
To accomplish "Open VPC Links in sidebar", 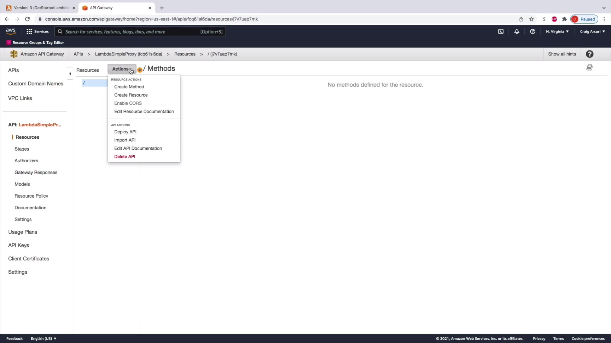I will 20,98.
